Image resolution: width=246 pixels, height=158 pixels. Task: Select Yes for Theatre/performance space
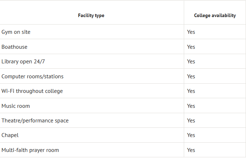(x=191, y=121)
